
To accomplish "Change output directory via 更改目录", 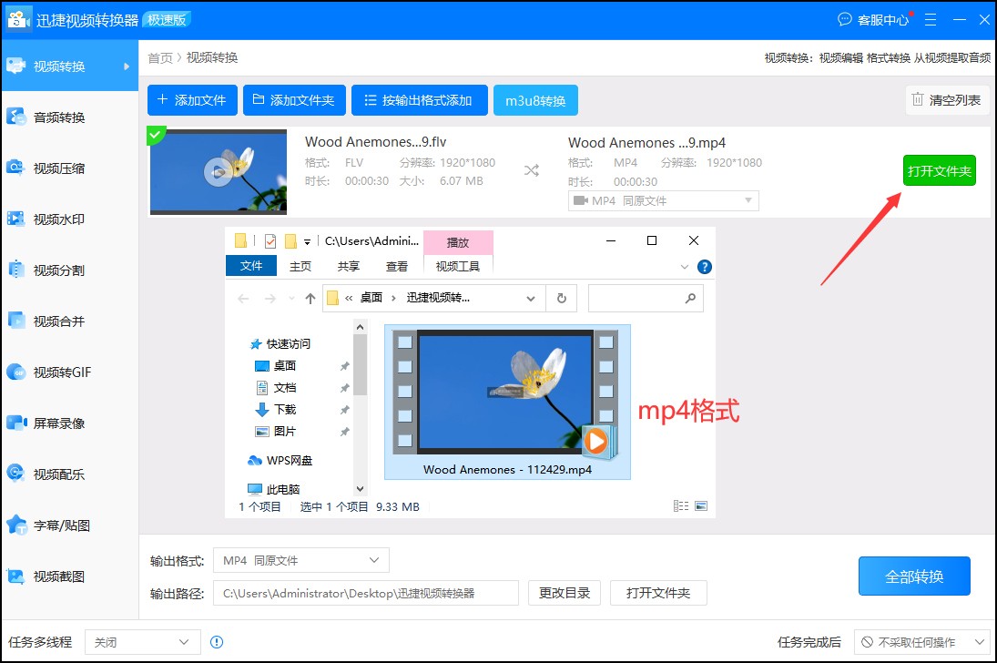I will 565,592.
